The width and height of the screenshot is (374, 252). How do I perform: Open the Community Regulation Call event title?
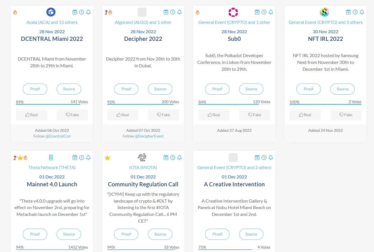[x=143, y=184]
